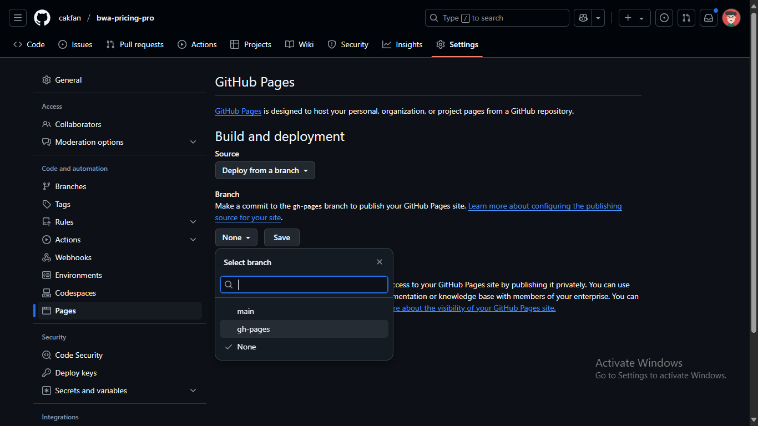
Task: Expand the Rules chevron
Action: pyautogui.click(x=193, y=222)
